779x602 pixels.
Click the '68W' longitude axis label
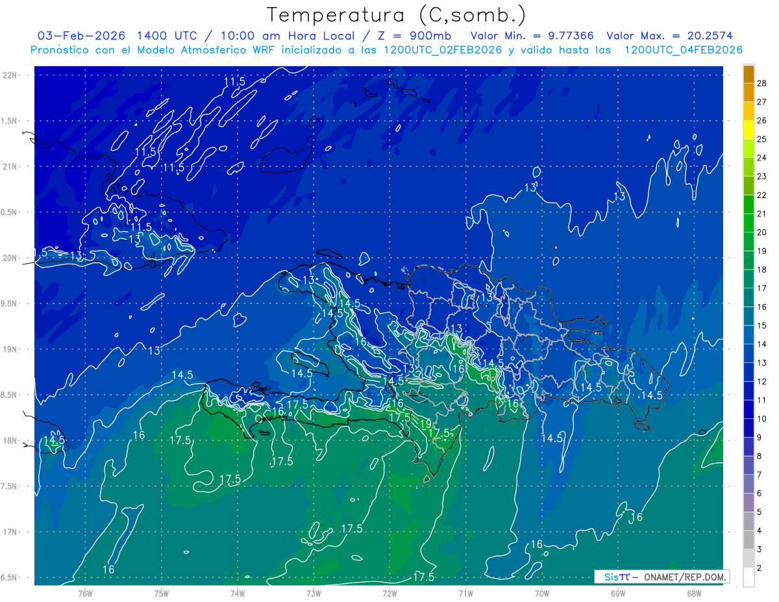[x=694, y=594]
